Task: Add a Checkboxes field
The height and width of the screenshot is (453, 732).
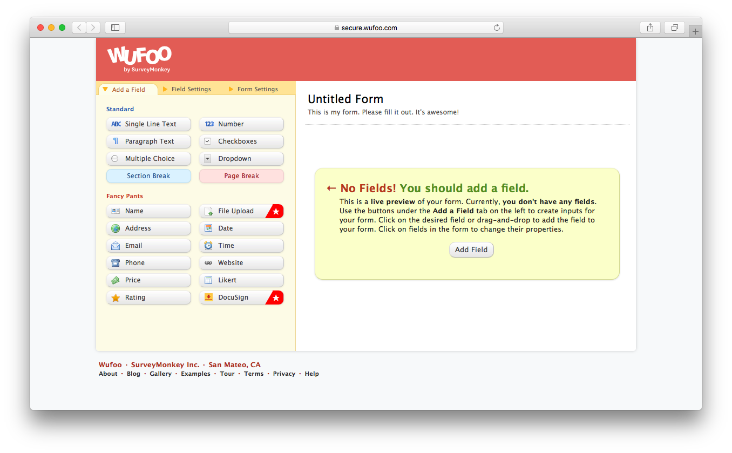Action: pyautogui.click(x=241, y=141)
